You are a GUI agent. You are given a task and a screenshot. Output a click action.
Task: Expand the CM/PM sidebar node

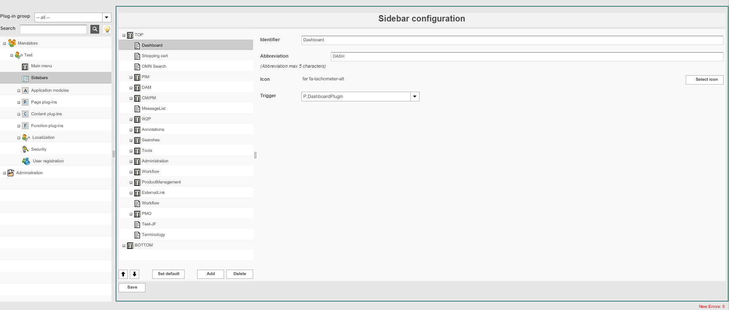(x=131, y=99)
